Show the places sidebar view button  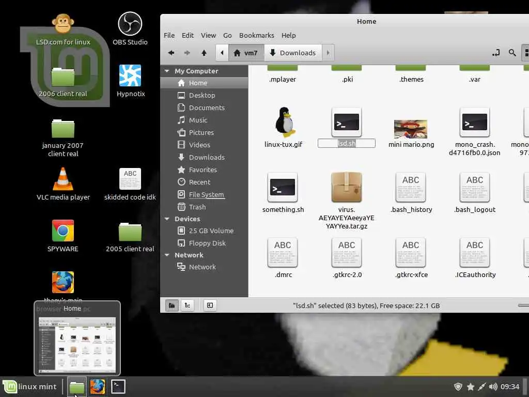click(x=172, y=306)
